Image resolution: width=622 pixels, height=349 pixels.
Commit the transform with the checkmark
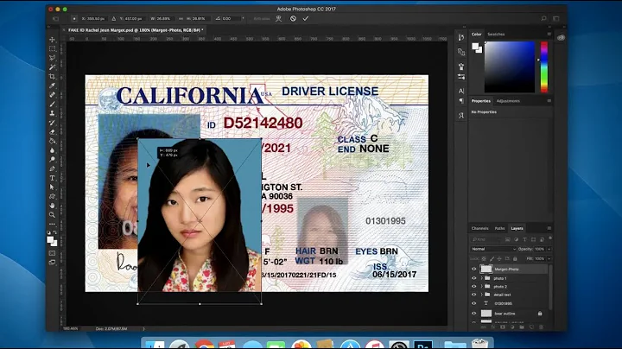pyautogui.click(x=306, y=18)
